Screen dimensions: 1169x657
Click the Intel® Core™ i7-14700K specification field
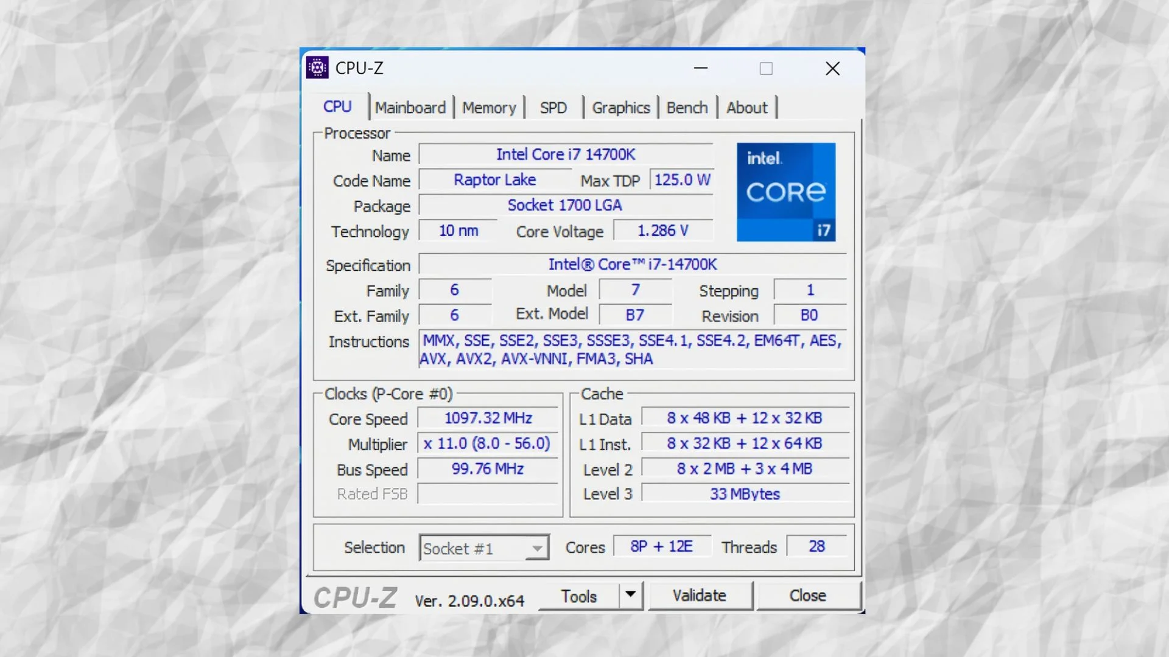[x=633, y=265]
